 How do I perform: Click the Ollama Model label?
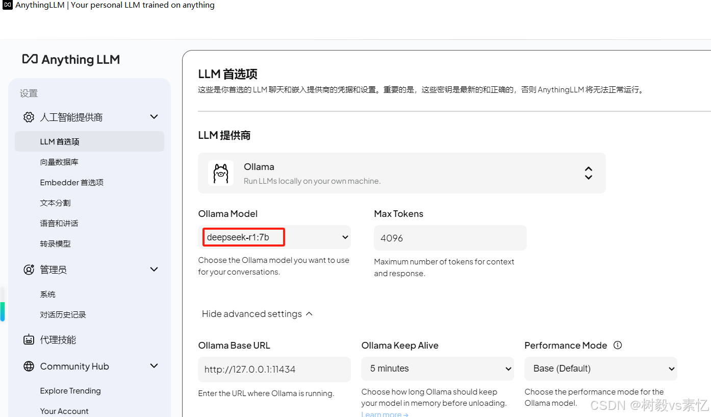(x=228, y=214)
